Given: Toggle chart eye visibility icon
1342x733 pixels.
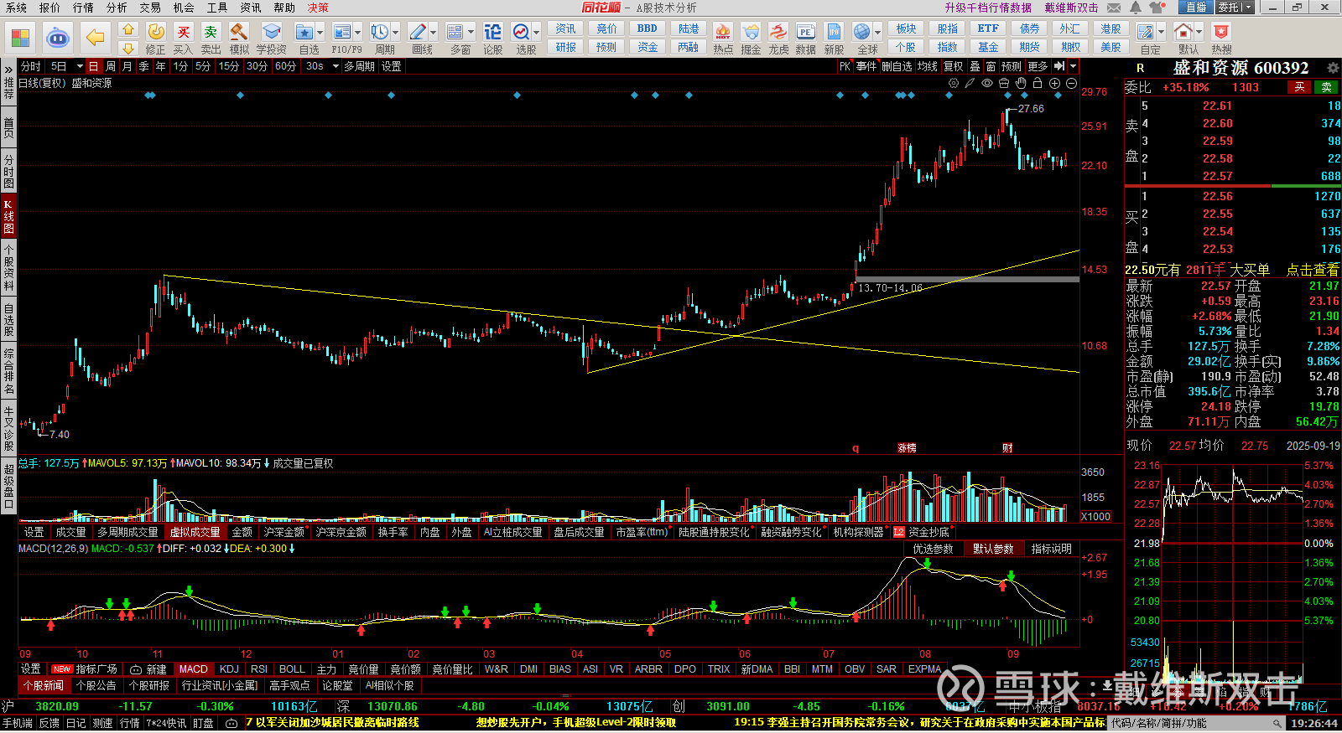Looking at the screenshot, I should coord(987,83).
